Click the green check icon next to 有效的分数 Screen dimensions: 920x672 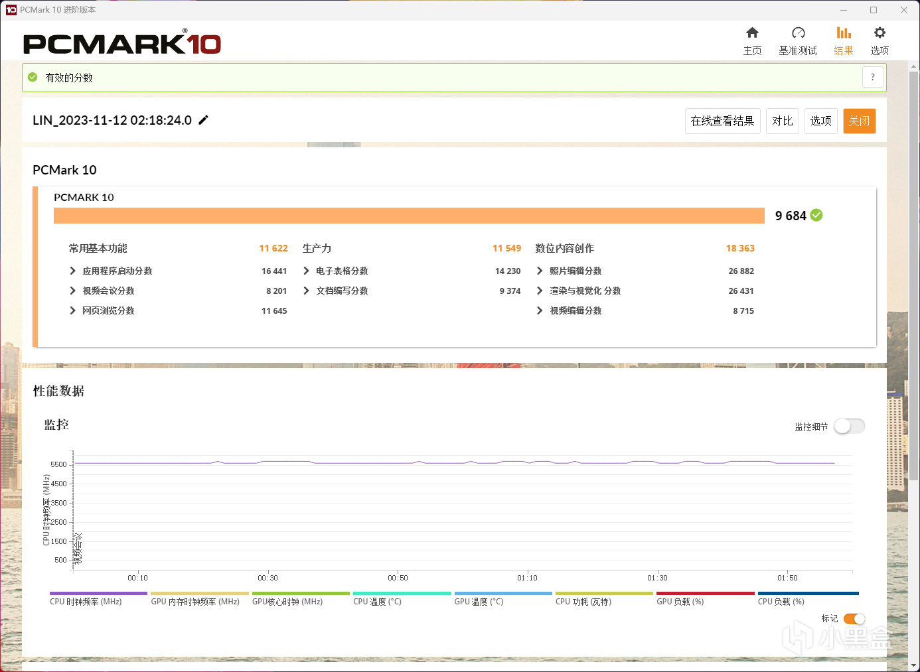click(x=33, y=78)
